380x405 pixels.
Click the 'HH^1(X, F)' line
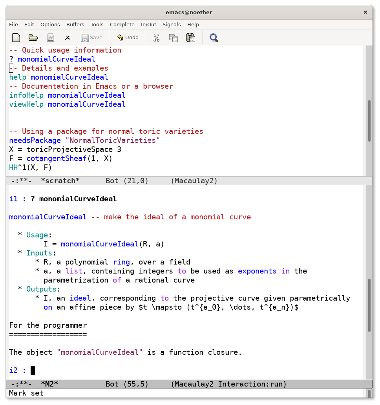coord(31,168)
